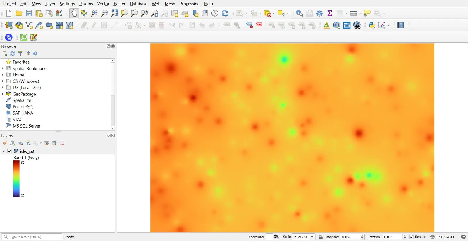The image size is (468, 241).
Task: Toggle the scale lock padlock icon
Action: 321,237
